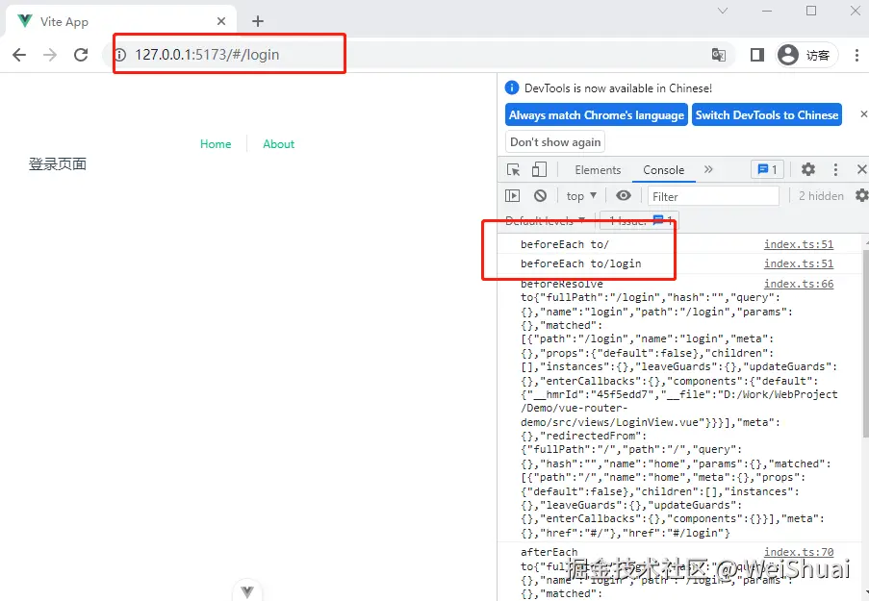Open the About navigation link
Viewport: 869px width, 601px height.
pyautogui.click(x=279, y=144)
